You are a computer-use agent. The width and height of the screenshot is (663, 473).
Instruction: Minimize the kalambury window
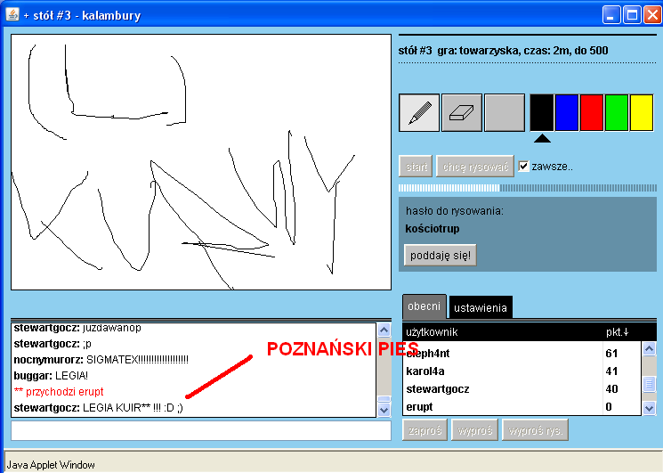click(610, 15)
